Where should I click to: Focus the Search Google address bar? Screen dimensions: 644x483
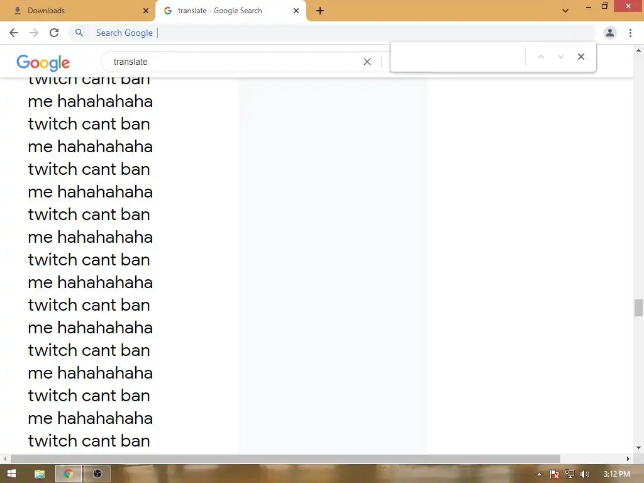tap(333, 33)
